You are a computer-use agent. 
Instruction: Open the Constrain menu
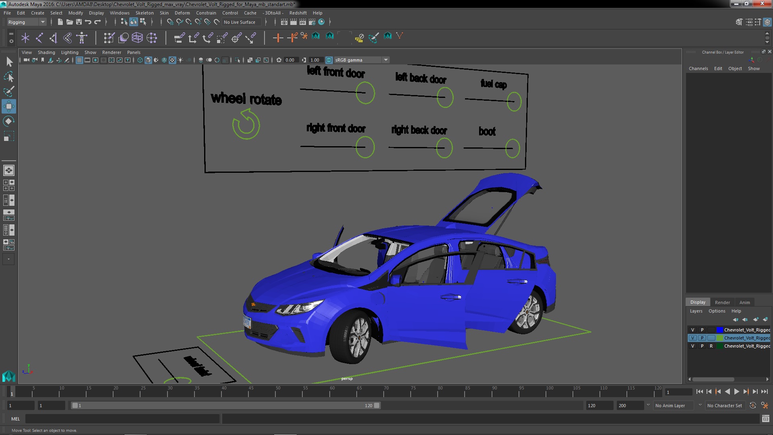pos(206,13)
